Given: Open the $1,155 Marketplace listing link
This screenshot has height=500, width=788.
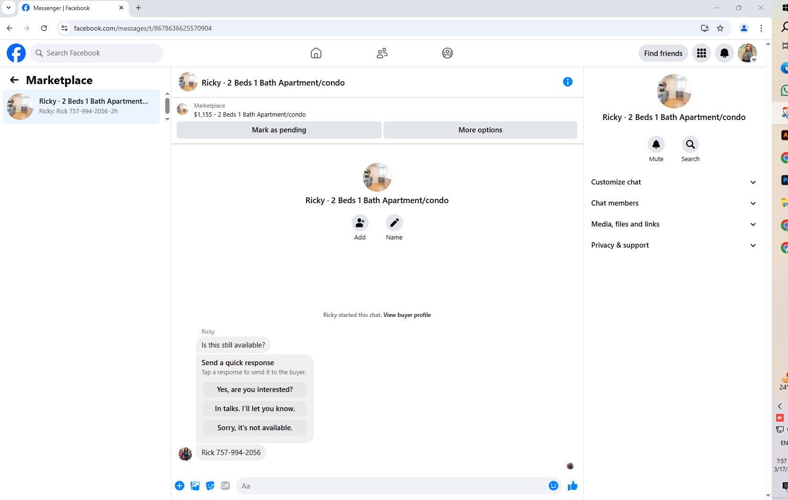Looking at the screenshot, I should pos(250,115).
